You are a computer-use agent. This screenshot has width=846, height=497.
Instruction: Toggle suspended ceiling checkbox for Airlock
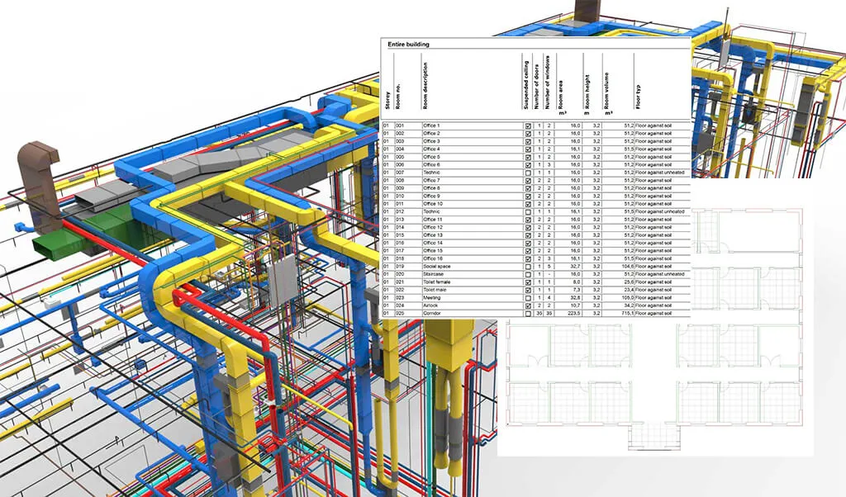coord(528,305)
